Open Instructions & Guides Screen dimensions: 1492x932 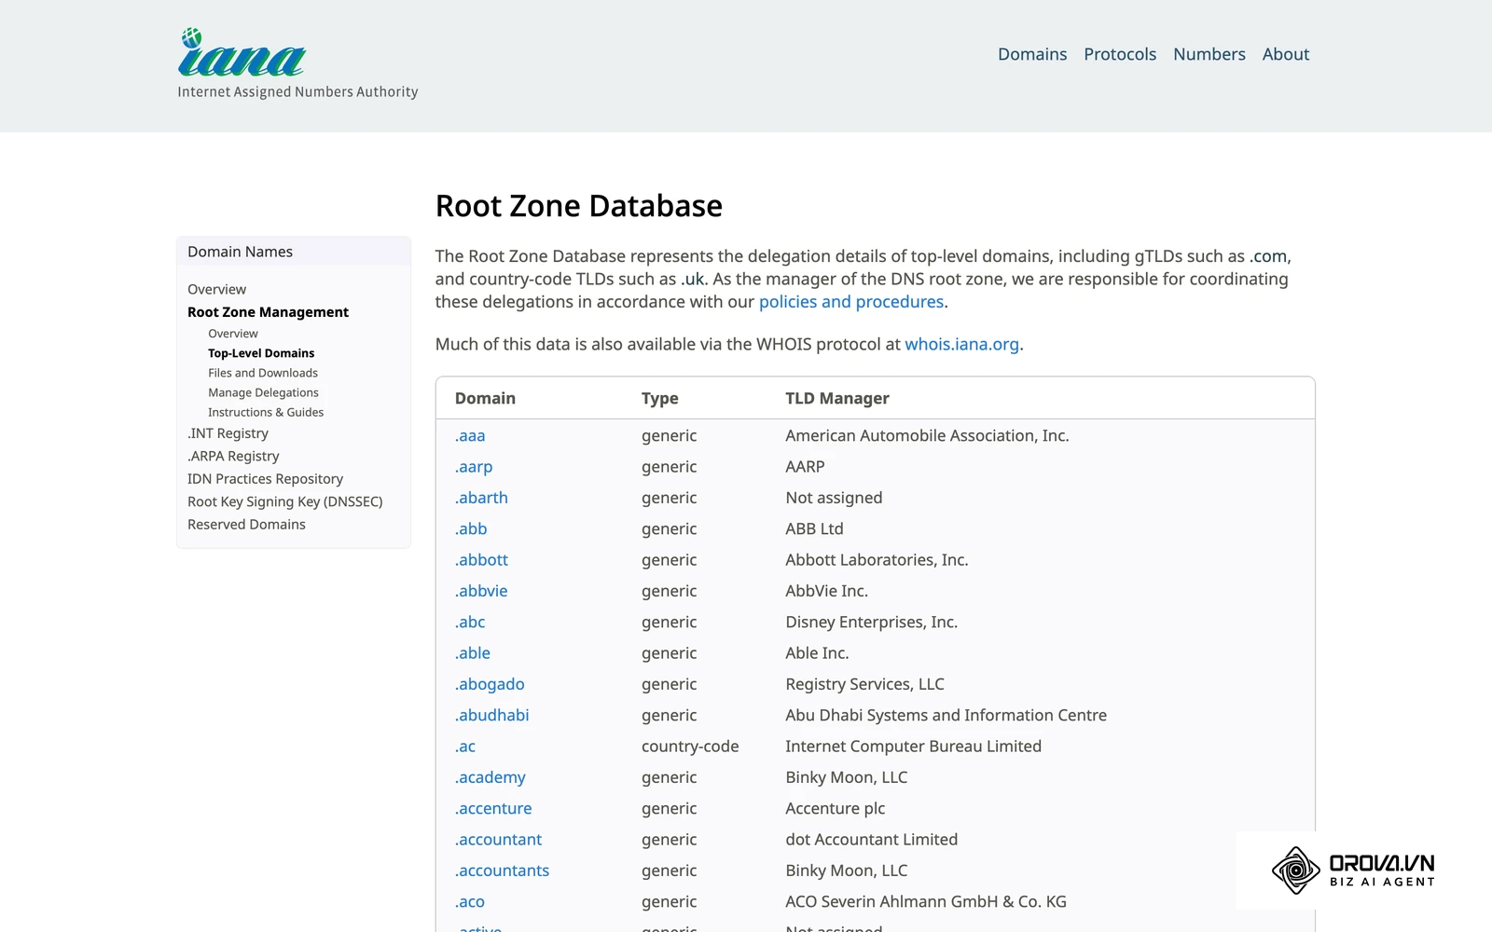266,412
